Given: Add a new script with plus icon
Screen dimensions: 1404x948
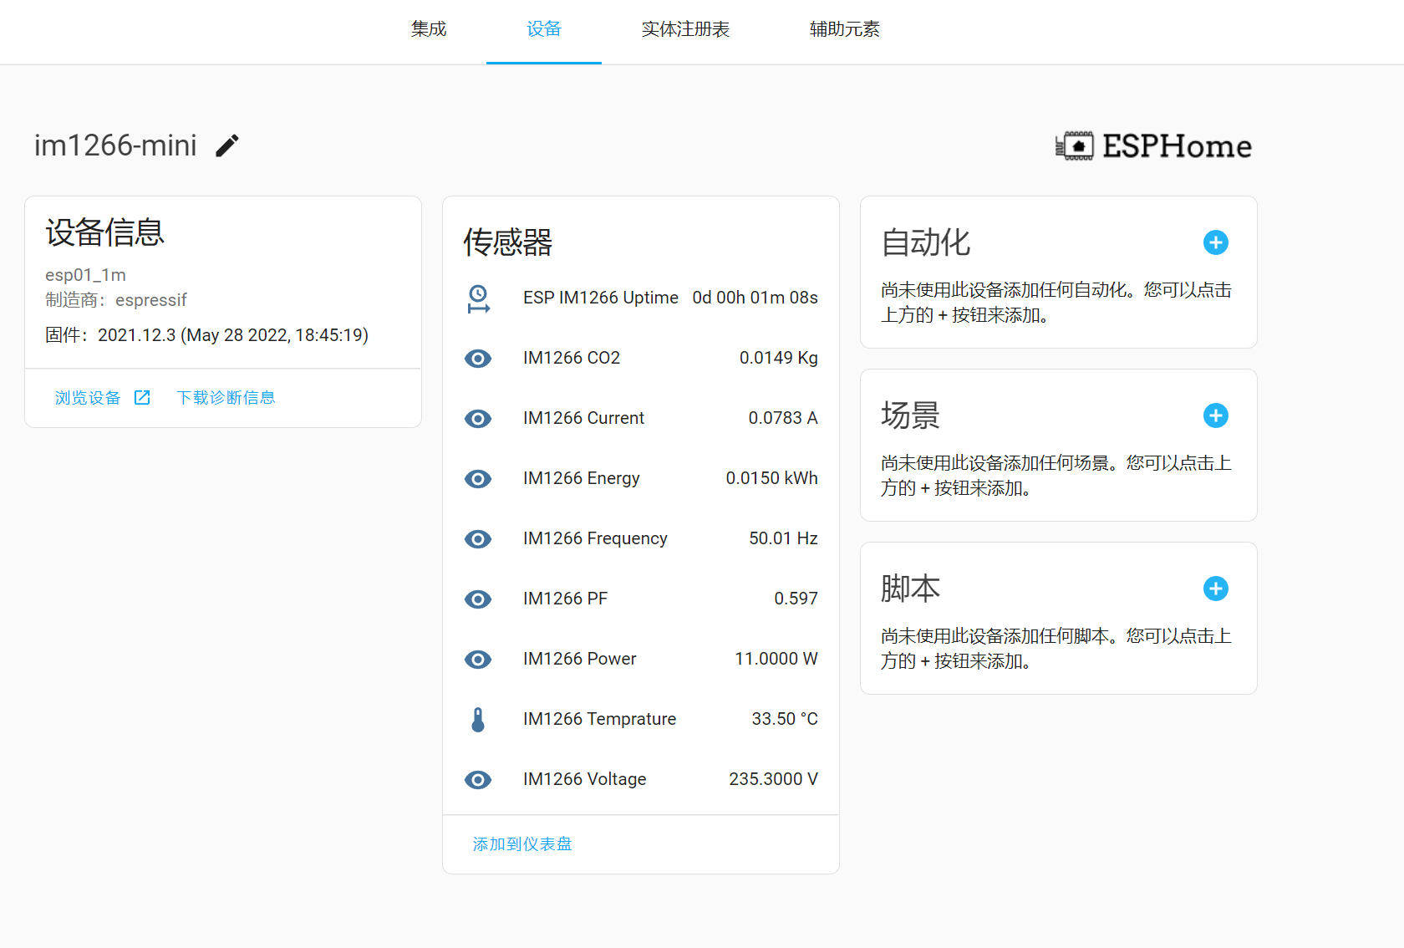Looking at the screenshot, I should coord(1215,589).
